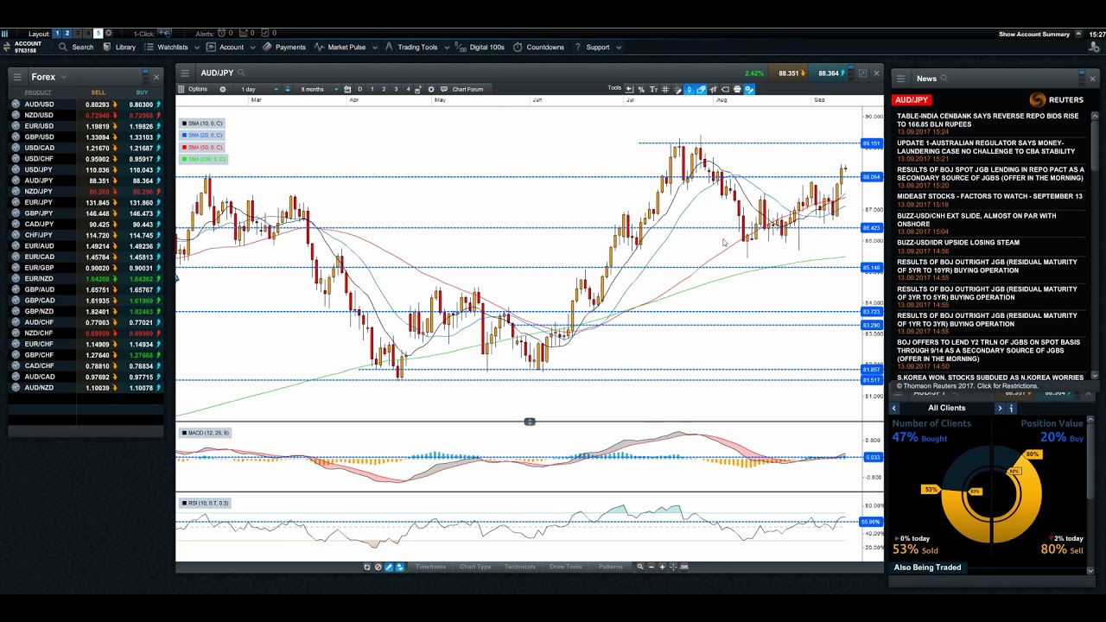Open the Timeframe bottom tab
The image size is (1106, 622).
(430, 567)
